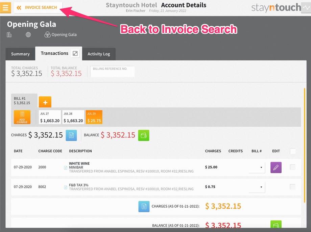This screenshot has width=311, height=232.
Task: Select the Bill #1 tab
Action: click(24, 101)
